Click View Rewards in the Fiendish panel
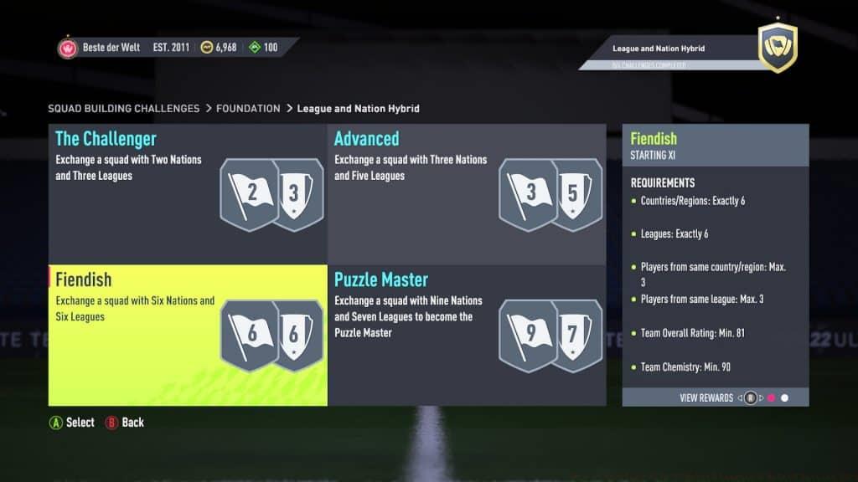 pyautogui.click(x=706, y=397)
